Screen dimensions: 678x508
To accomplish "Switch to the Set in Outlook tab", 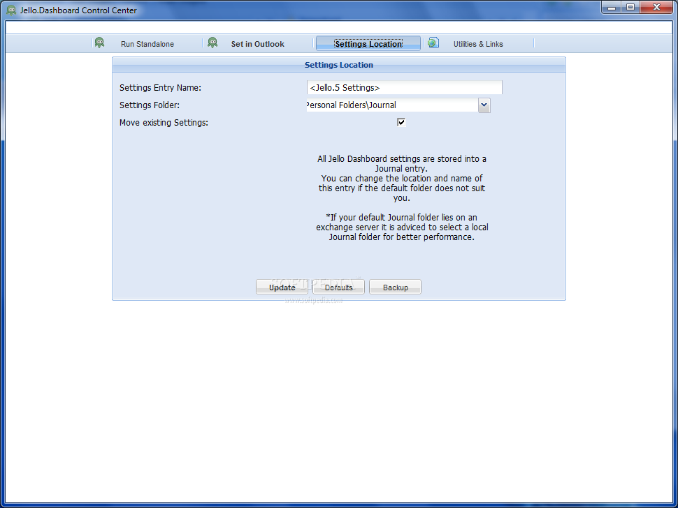I will (258, 44).
